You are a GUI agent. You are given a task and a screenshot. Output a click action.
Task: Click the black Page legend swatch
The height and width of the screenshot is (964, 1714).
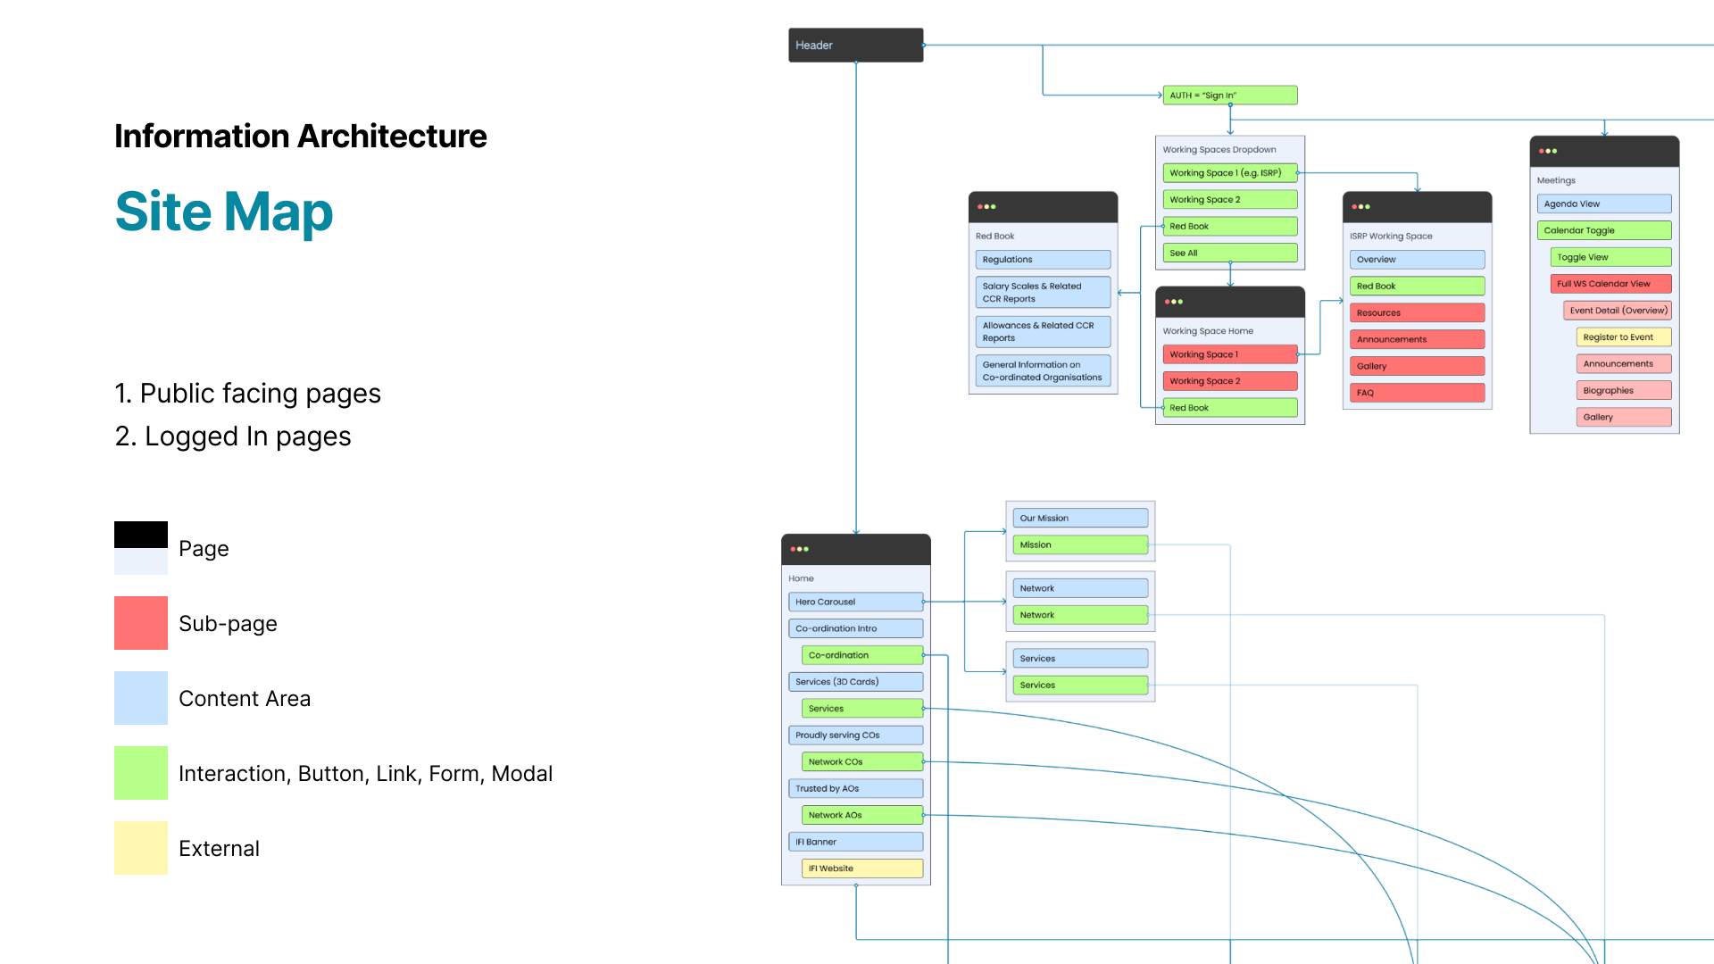coord(140,535)
